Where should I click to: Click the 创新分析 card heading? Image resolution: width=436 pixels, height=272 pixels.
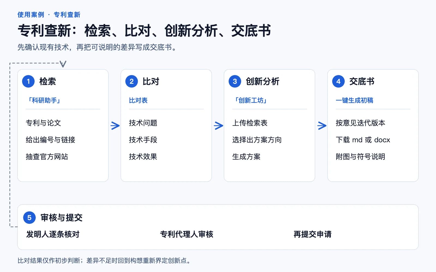(x=263, y=81)
